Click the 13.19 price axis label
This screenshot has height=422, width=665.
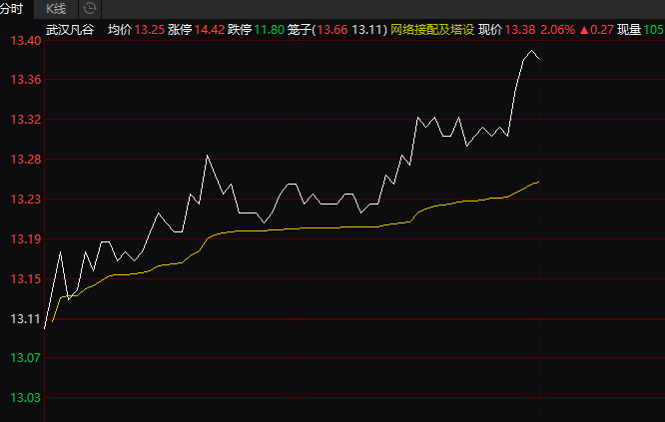pos(26,239)
